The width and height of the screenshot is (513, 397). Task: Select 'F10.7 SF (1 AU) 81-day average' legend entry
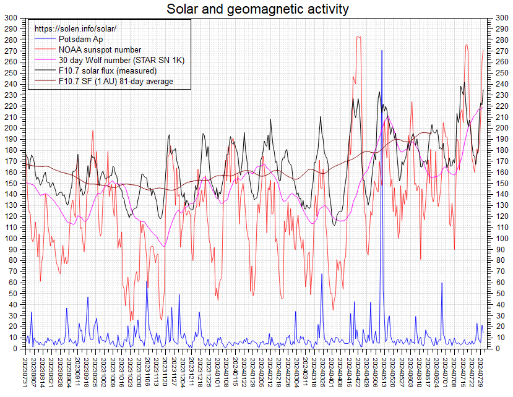[x=116, y=81]
